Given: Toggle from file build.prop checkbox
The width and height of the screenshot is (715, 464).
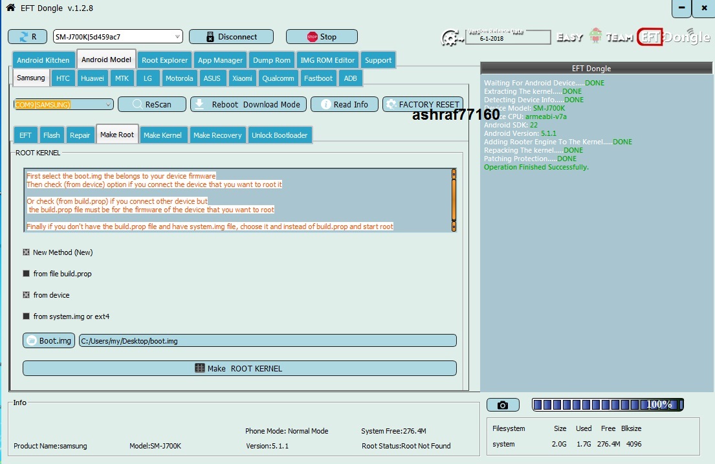Looking at the screenshot, I should [26, 273].
